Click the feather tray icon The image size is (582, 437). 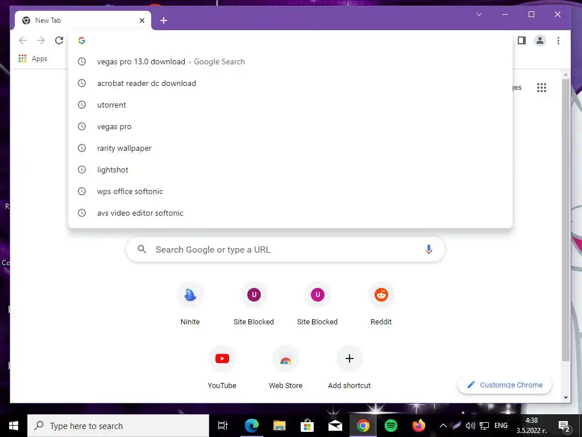click(x=457, y=426)
